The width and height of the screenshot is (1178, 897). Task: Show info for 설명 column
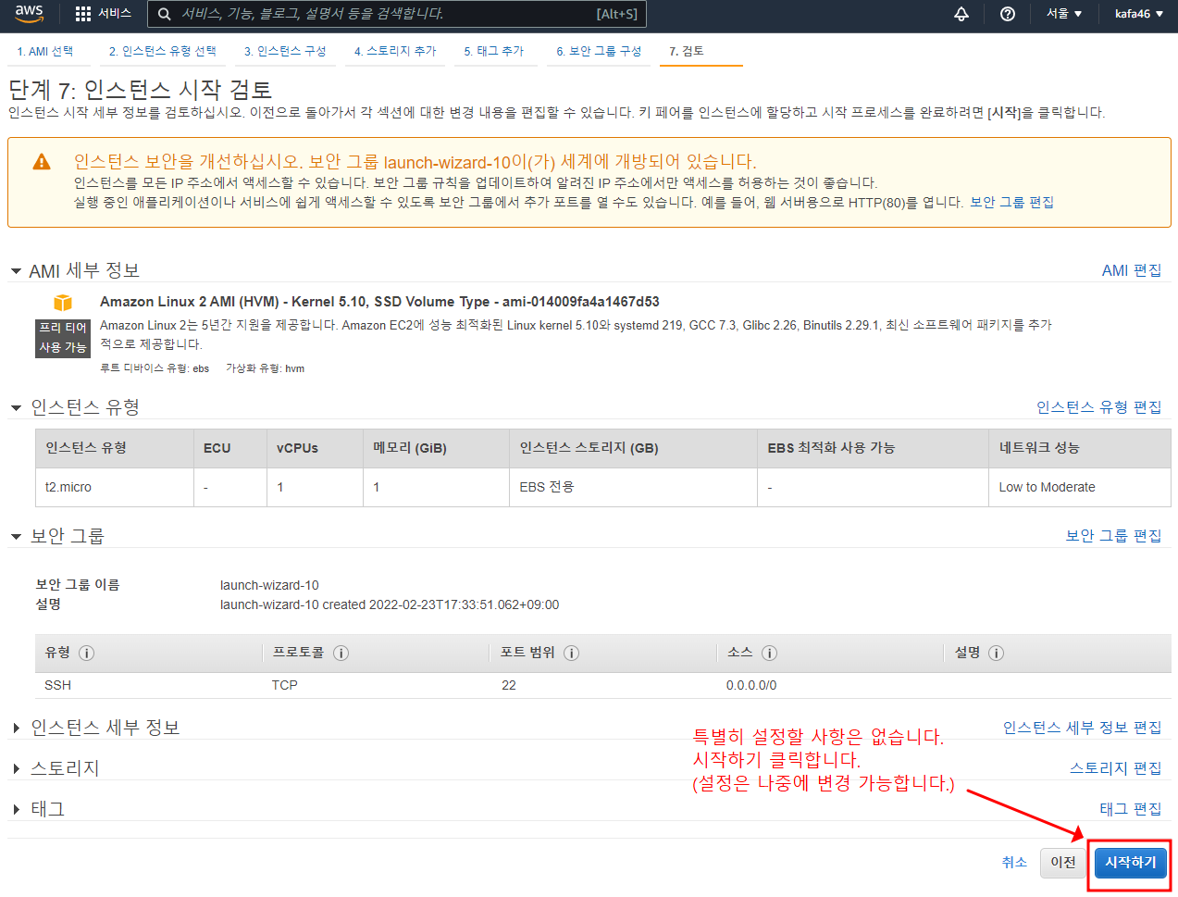click(996, 653)
